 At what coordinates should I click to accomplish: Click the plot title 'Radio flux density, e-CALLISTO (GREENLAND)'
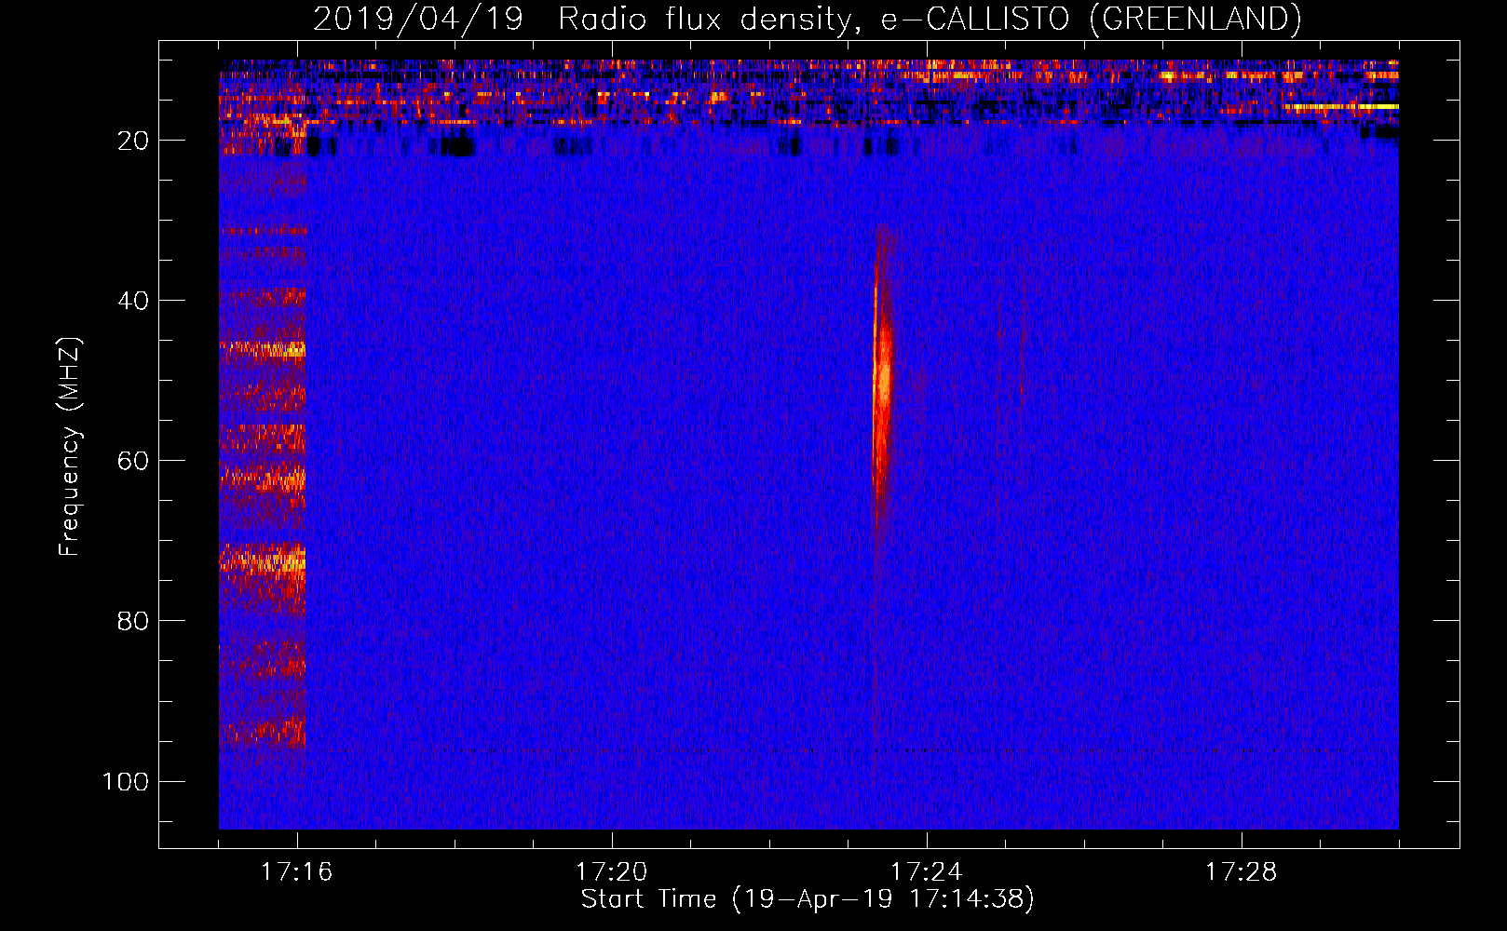(x=929, y=20)
